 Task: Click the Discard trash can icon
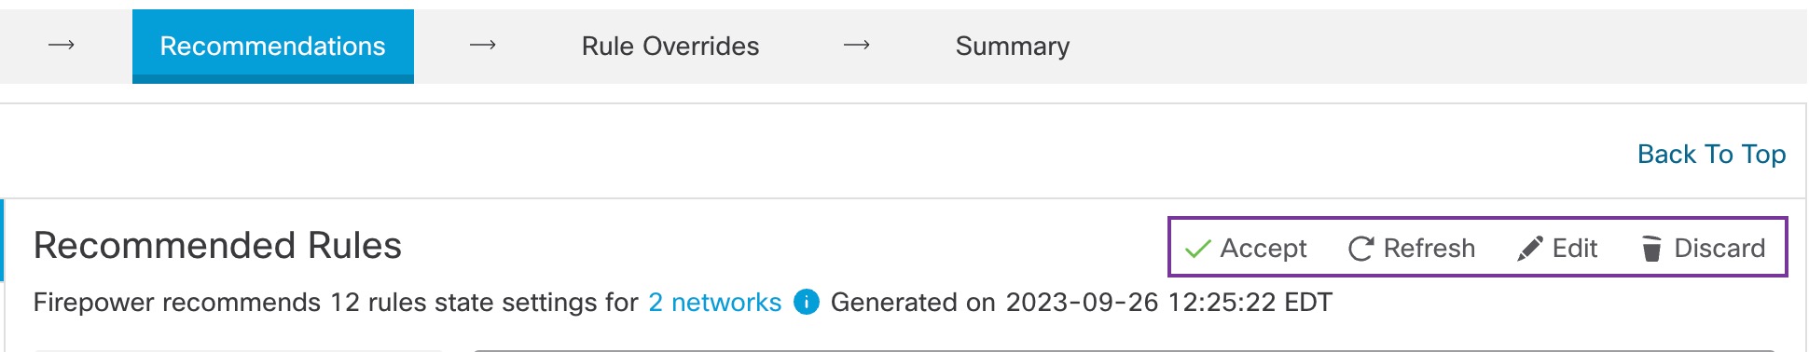[1651, 249]
